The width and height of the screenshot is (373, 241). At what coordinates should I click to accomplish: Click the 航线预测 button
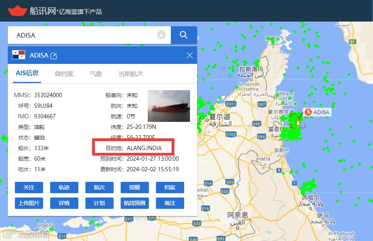click(135, 203)
